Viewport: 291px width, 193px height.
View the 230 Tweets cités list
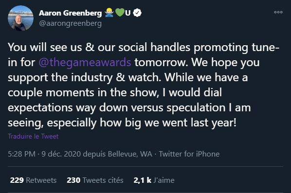(x=95, y=180)
